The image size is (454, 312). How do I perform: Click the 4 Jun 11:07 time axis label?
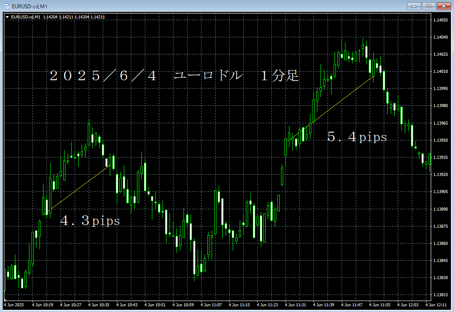[x=211, y=305]
